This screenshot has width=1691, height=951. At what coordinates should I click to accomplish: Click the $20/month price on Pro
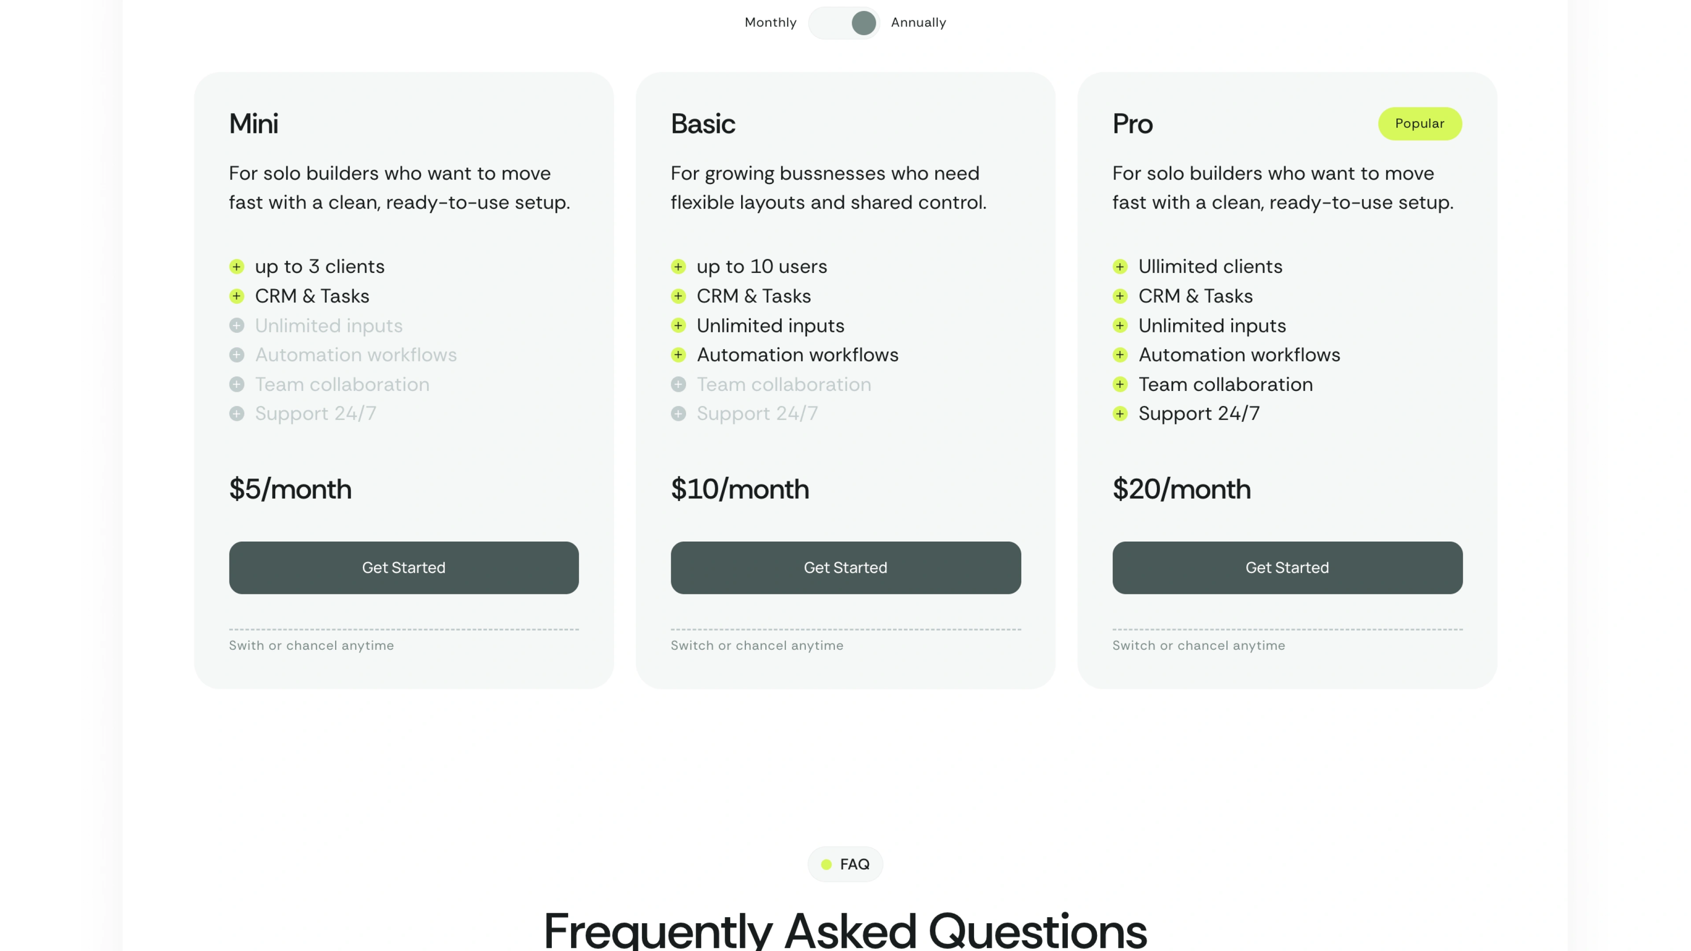point(1181,490)
